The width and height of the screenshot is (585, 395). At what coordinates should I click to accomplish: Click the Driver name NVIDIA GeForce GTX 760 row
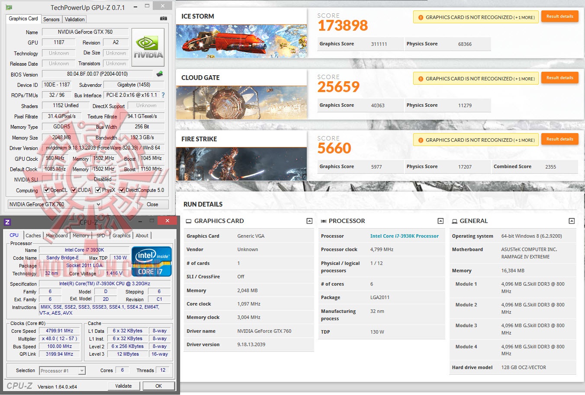pos(249,331)
